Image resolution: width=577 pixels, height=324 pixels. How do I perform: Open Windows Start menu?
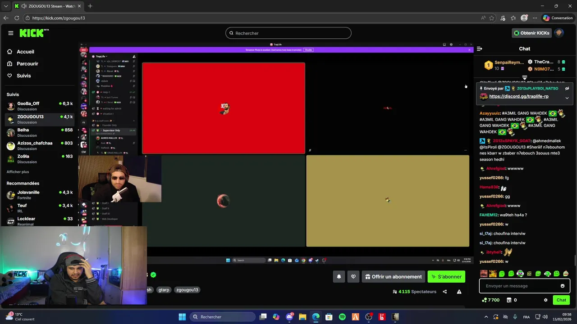tap(182, 317)
